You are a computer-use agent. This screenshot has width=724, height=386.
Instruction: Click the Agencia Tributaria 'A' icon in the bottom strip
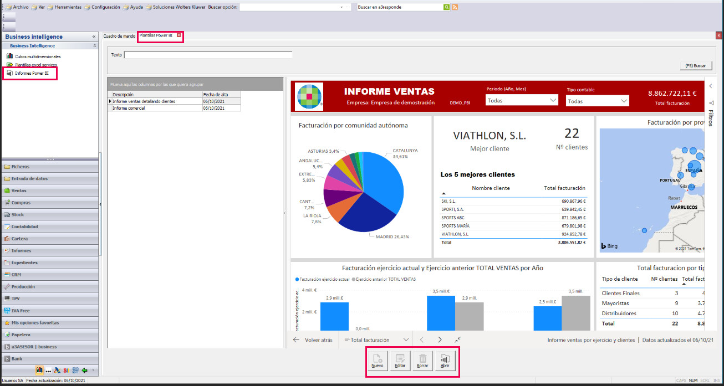click(x=57, y=370)
